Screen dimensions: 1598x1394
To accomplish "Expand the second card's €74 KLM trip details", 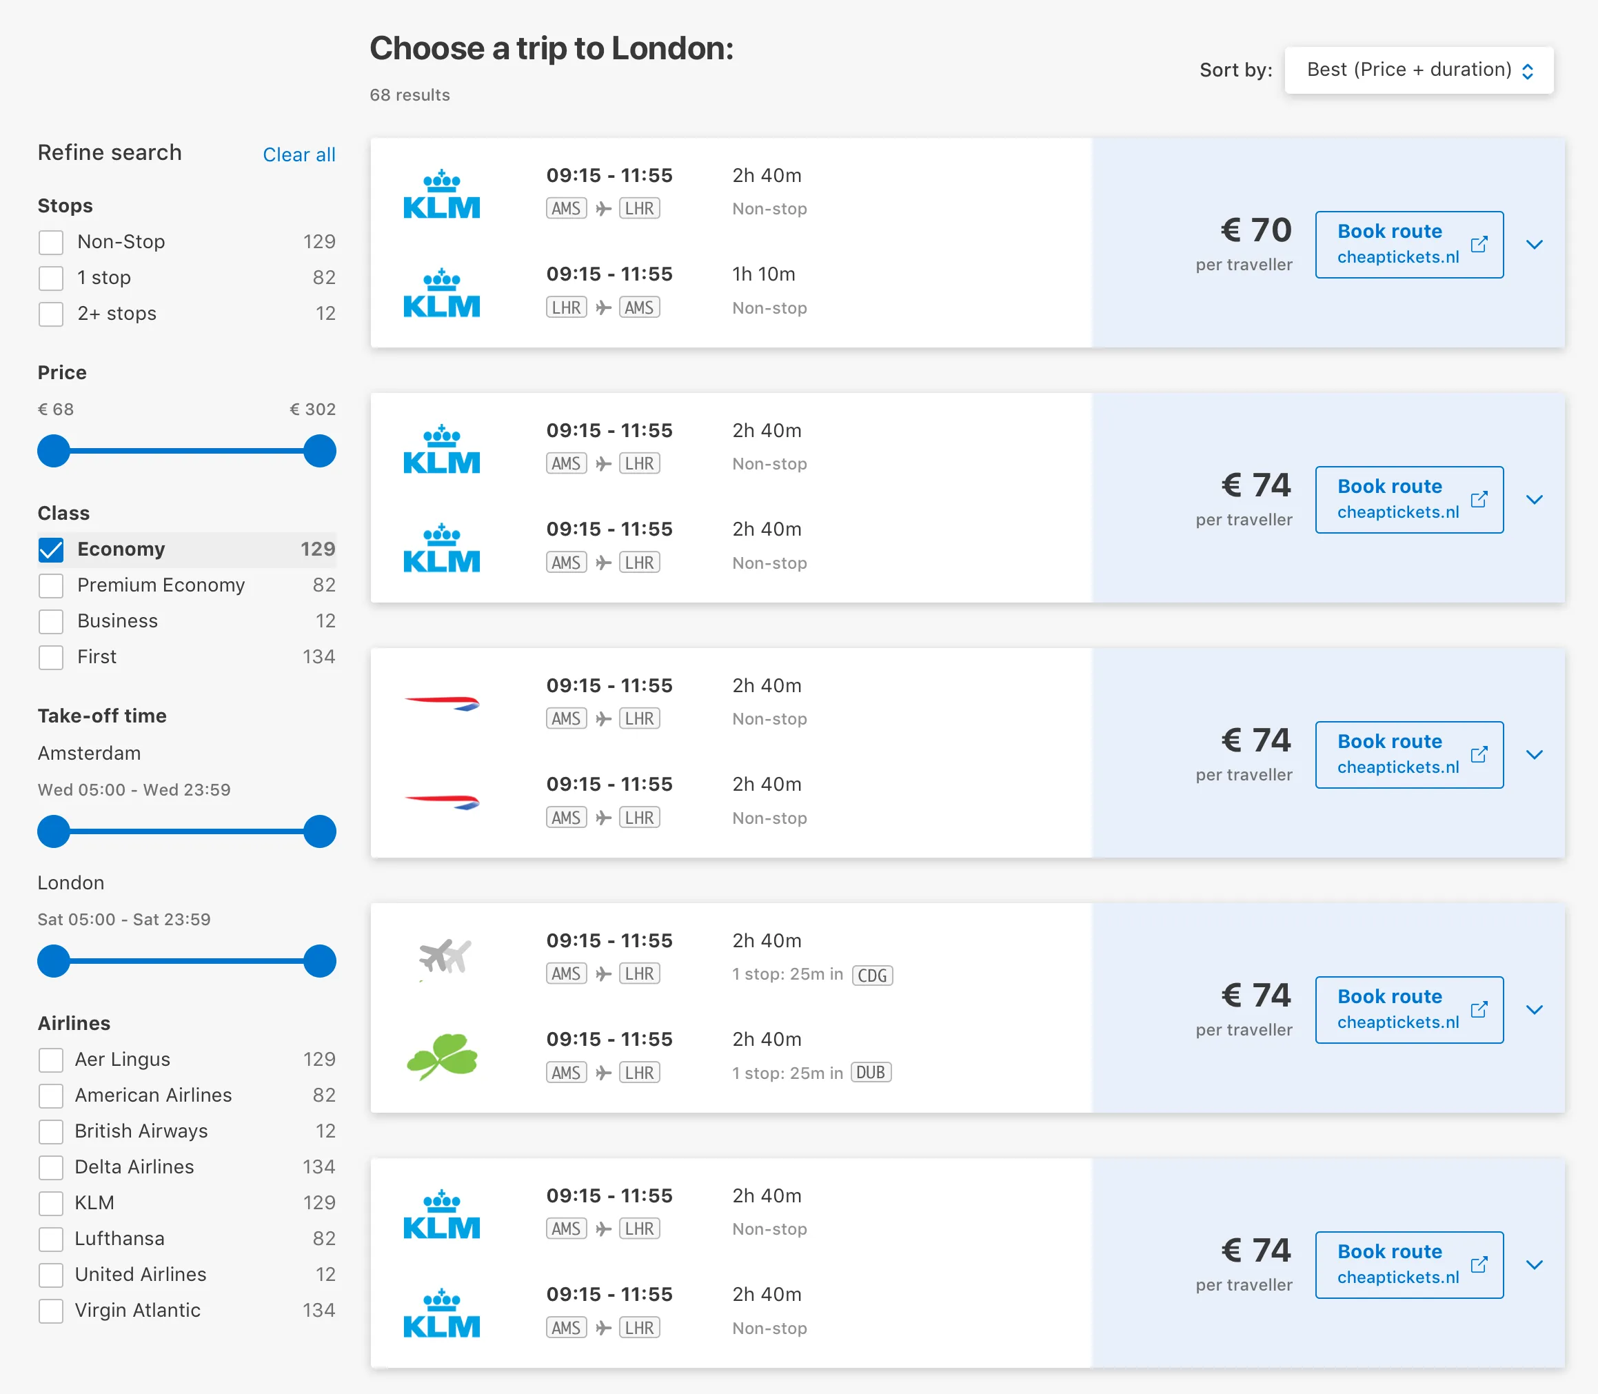I will coord(1534,499).
